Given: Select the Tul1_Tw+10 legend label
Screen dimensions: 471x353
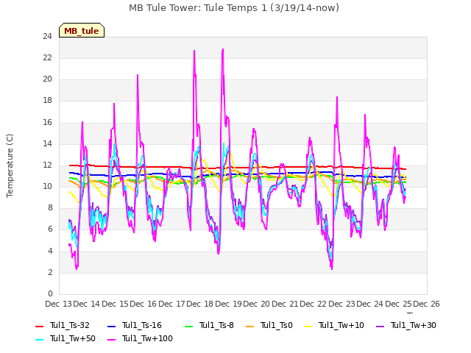Looking at the screenshot, I should coord(341,325).
